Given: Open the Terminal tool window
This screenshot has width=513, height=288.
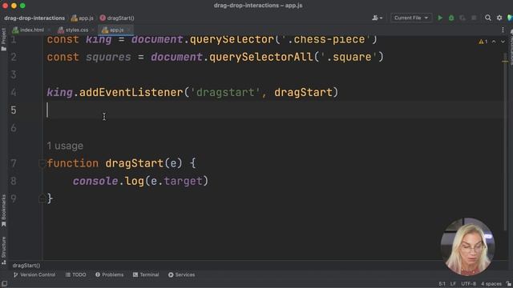Looking at the screenshot, I should (x=146, y=274).
